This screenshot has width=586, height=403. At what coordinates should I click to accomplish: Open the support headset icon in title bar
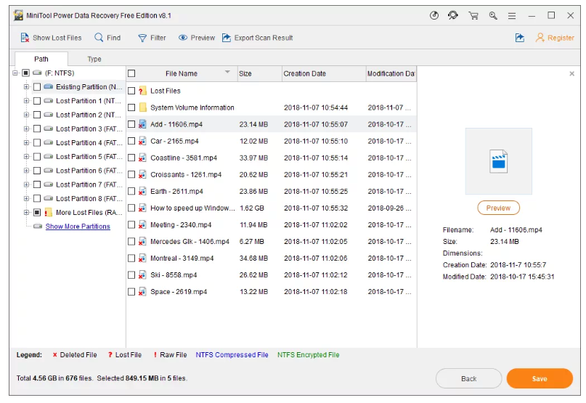(x=453, y=15)
